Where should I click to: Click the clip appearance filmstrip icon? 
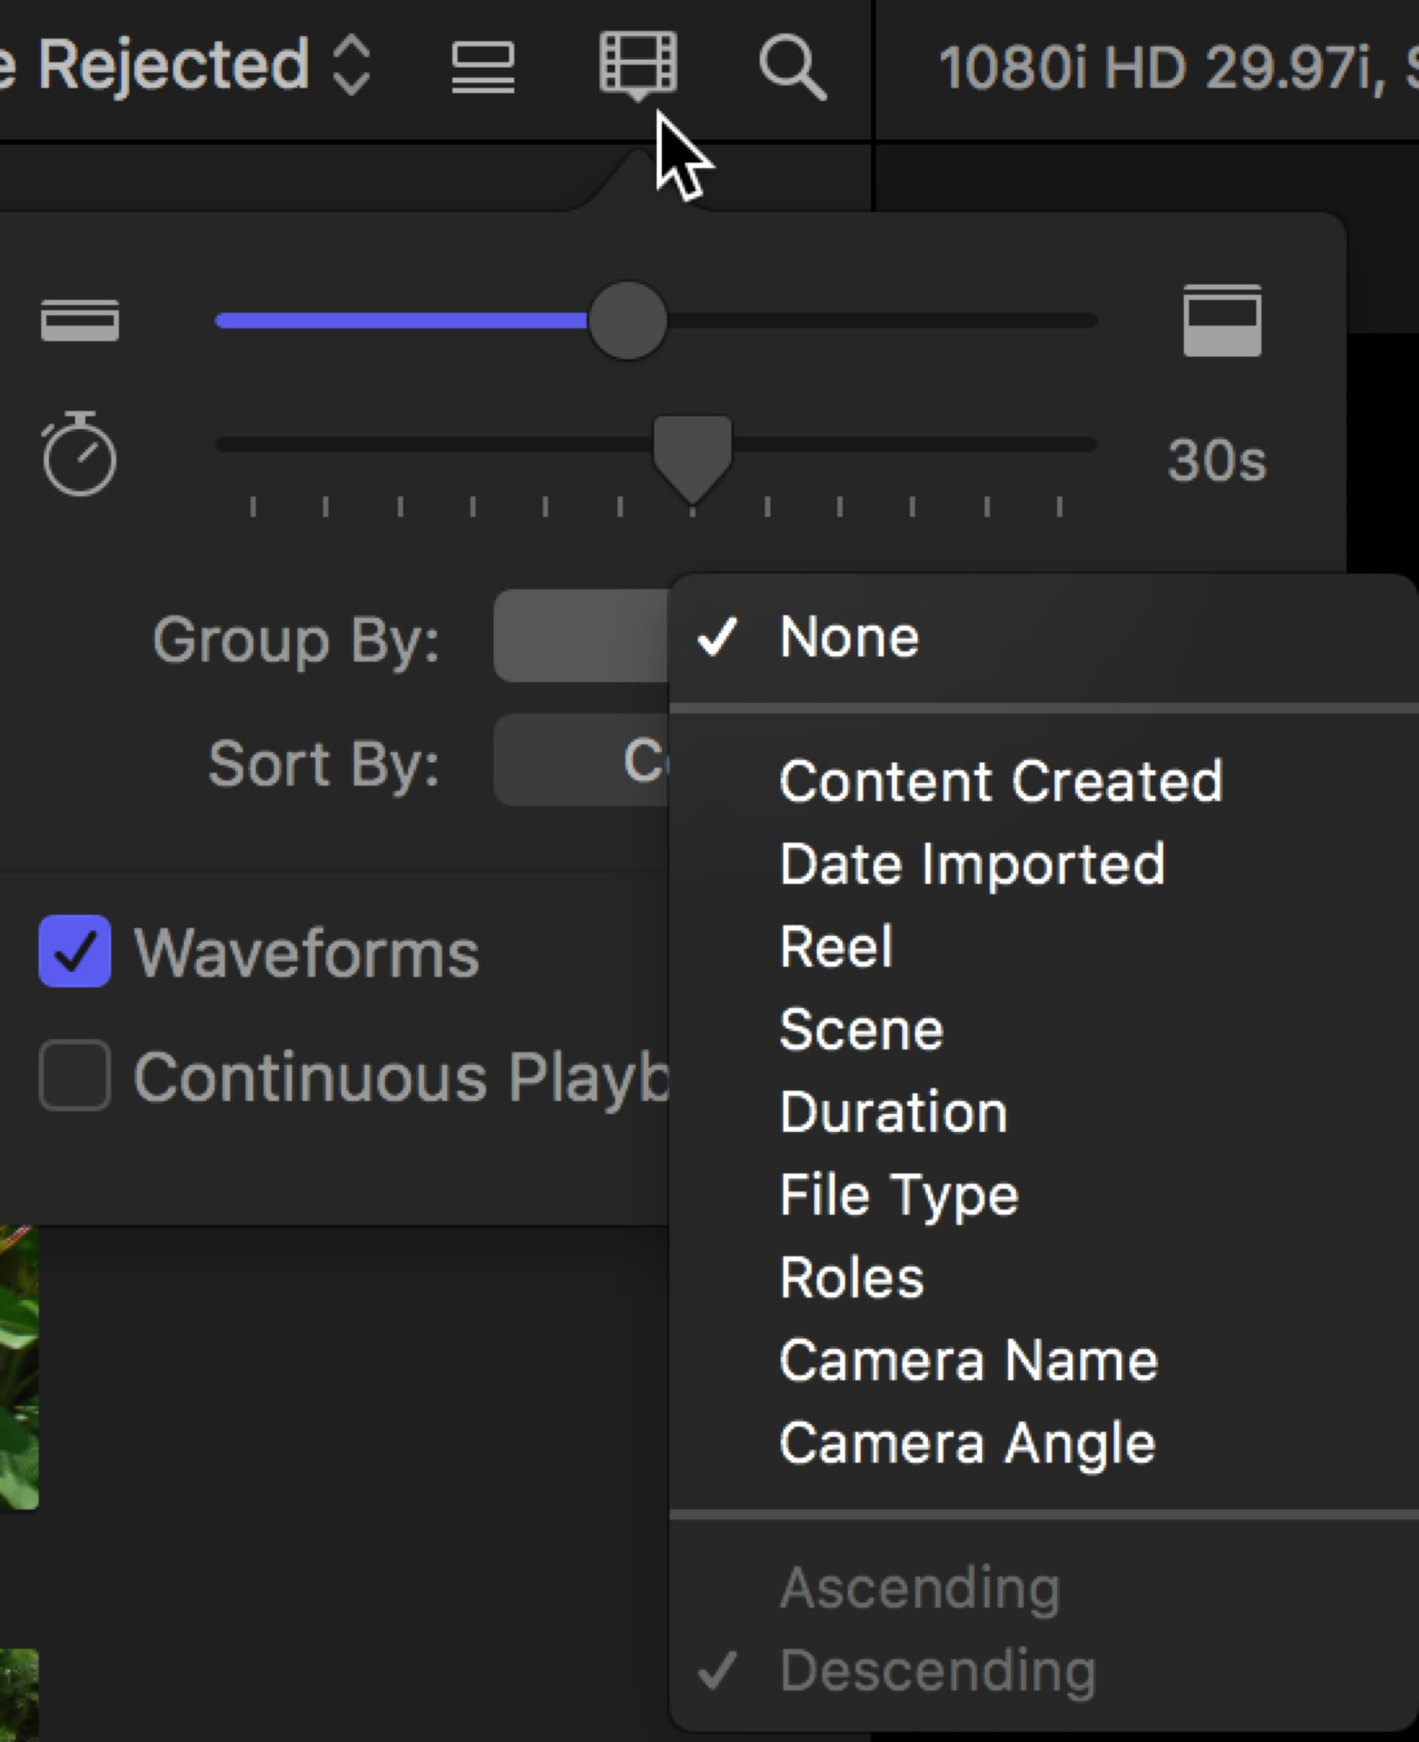[637, 64]
